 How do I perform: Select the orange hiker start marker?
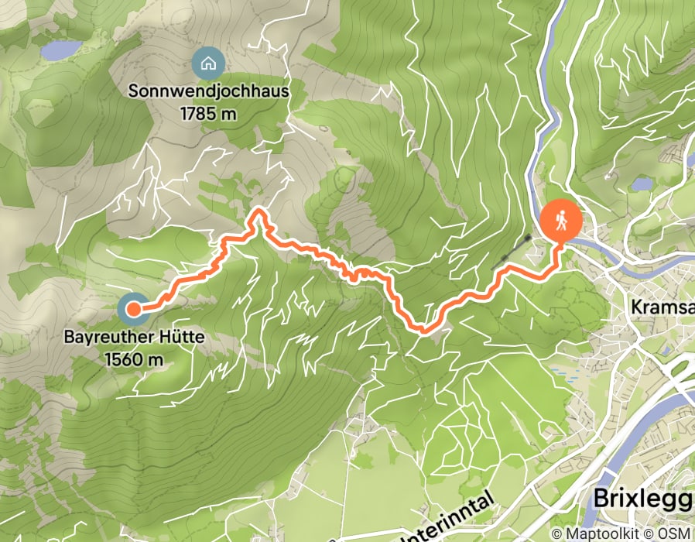[560, 223]
